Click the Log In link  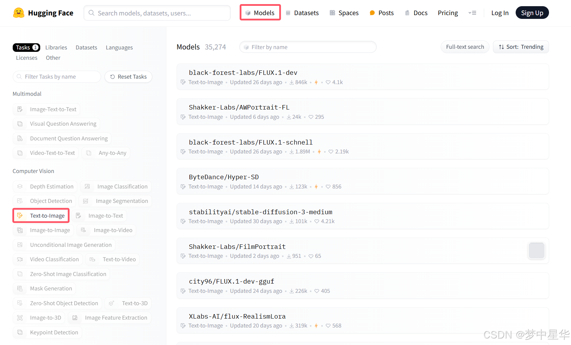pos(500,13)
